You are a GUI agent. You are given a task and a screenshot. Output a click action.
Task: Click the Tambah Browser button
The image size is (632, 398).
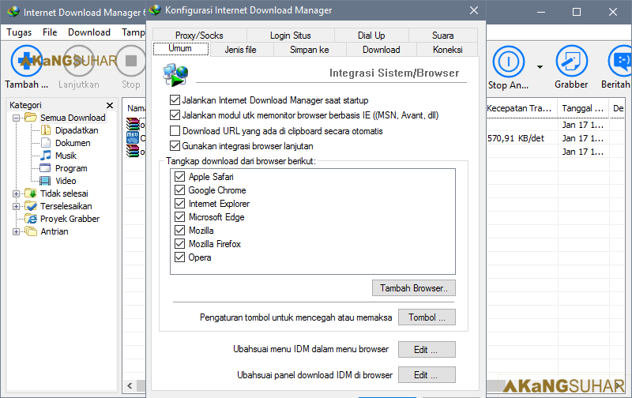point(414,288)
